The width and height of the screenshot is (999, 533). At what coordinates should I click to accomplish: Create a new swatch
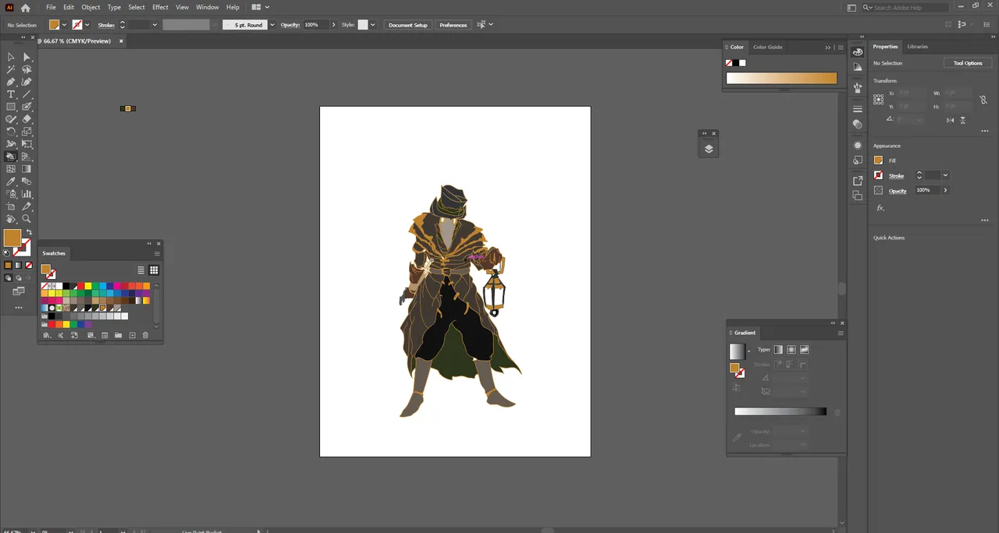(x=132, y=335)
